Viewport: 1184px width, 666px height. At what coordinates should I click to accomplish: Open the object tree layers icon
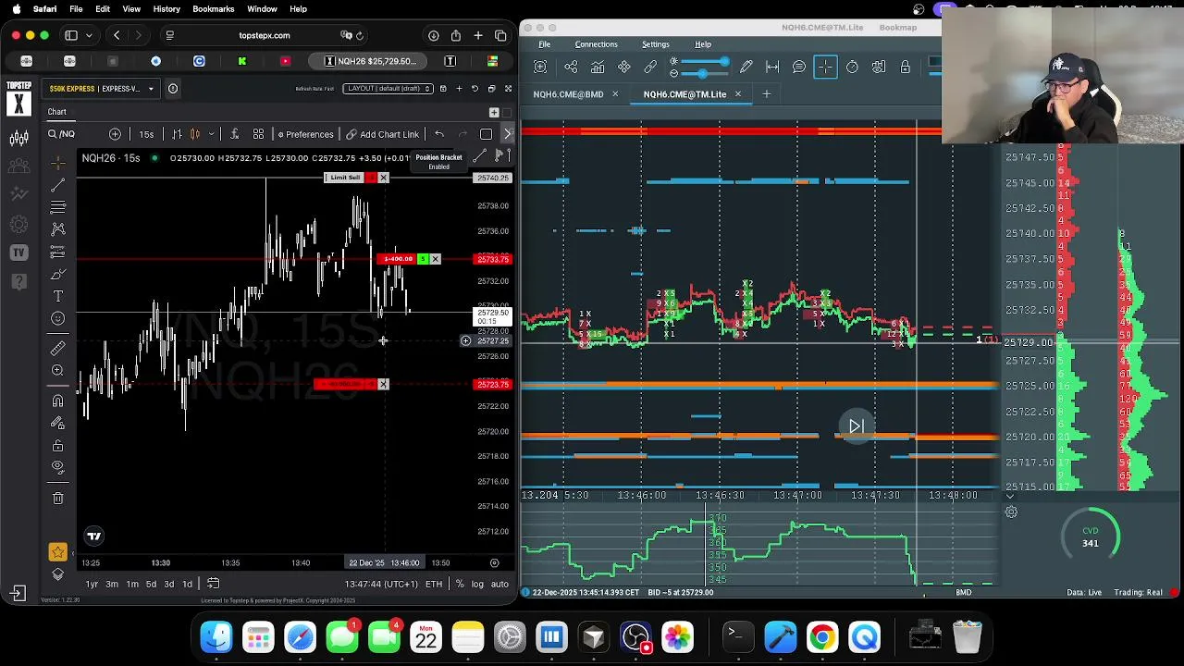(57, 574)
